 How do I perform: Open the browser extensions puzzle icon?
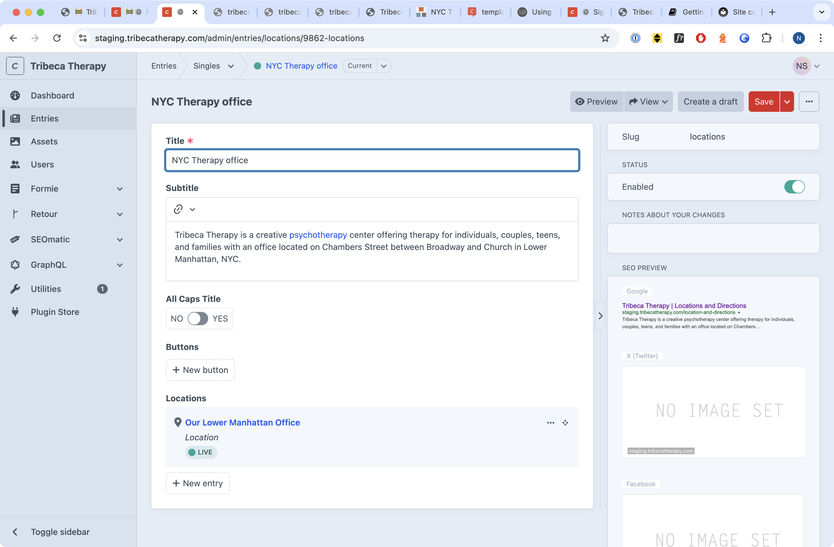coord(766,38)
